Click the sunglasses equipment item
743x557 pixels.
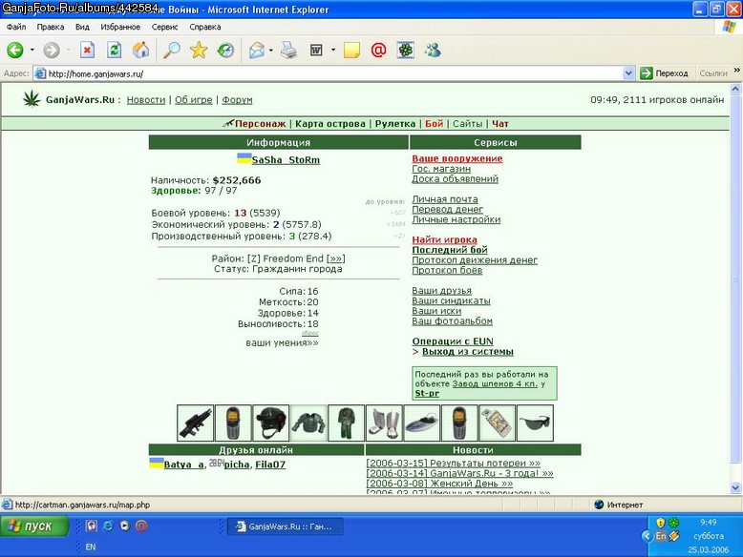[535, 423]
